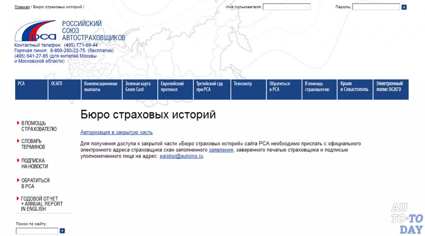Open Электронный полис ОСАГО menu item
Image resolution: width=425 pixels, height=236 pixels.
click(391, 89)
